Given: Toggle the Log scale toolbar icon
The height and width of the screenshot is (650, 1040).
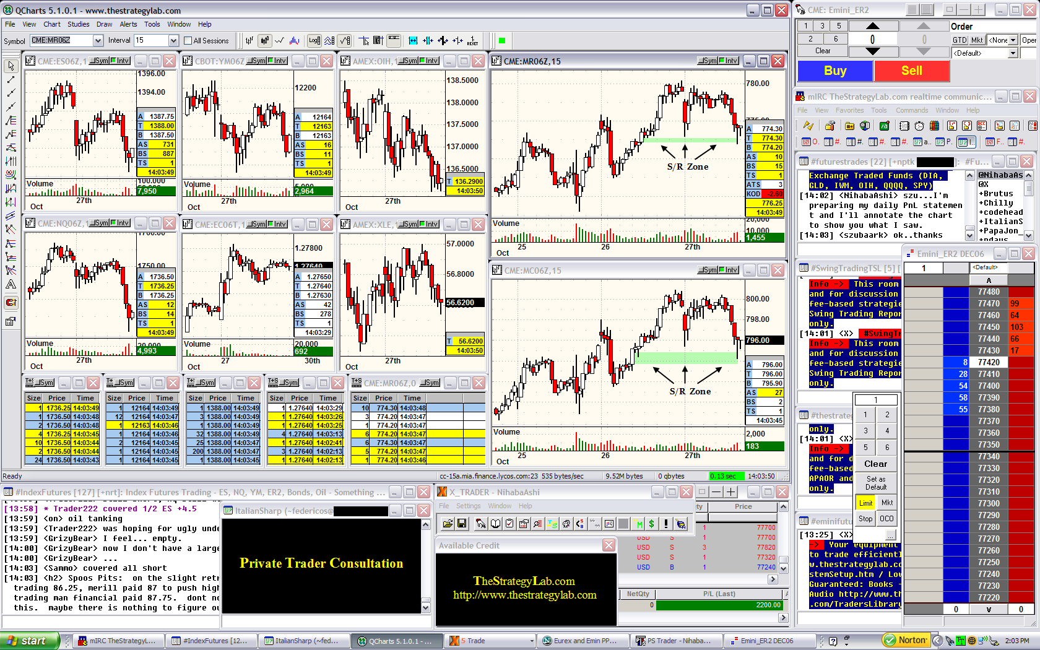Looking at the screenshot, I should (x=314, y=41).
